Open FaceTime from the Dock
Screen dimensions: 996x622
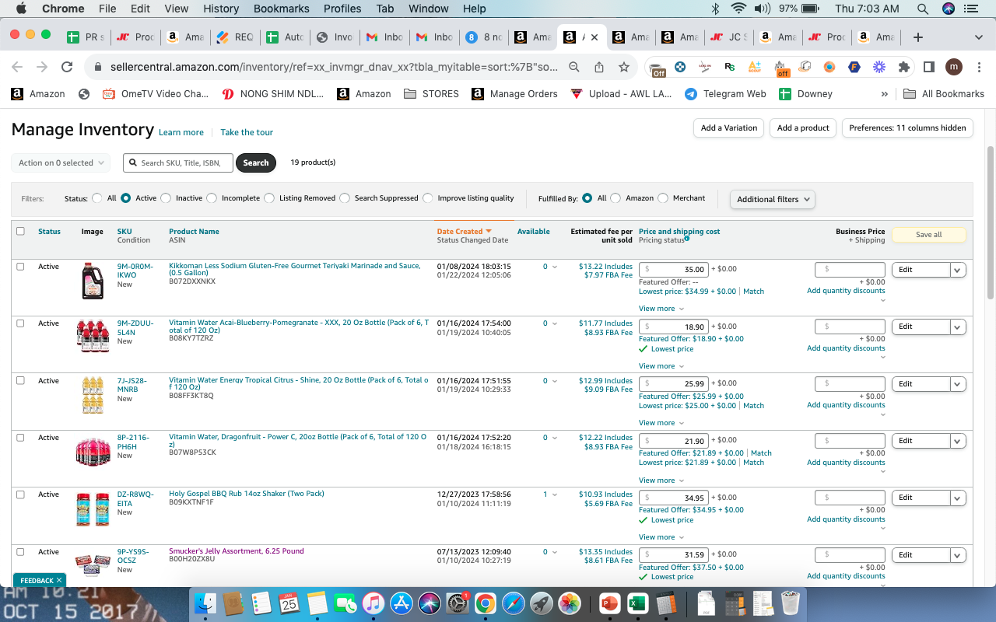pos(345,603)
